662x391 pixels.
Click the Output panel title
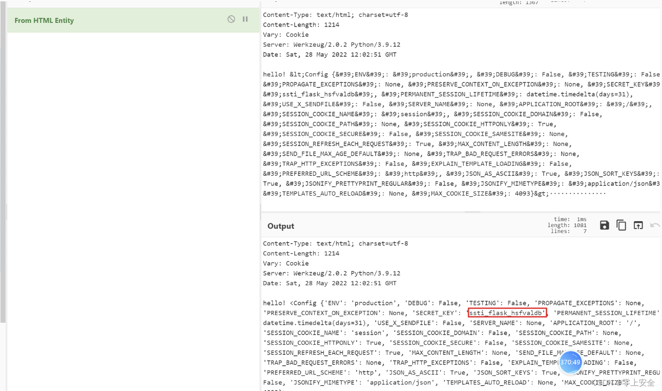point(281,226)
